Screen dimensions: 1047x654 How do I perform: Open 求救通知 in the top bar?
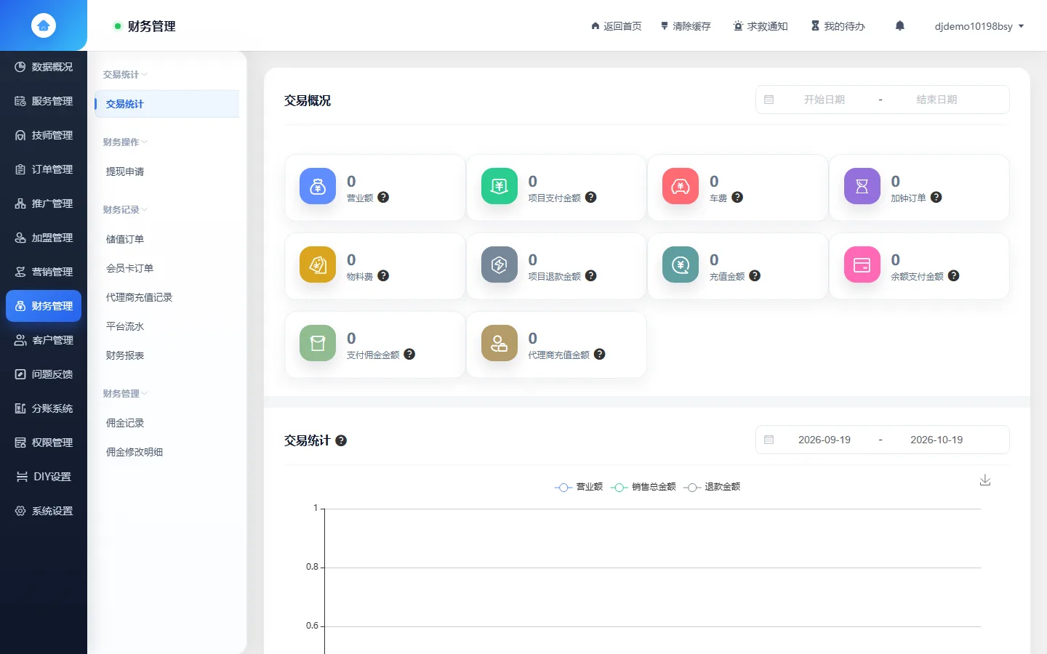coord(761,26)
